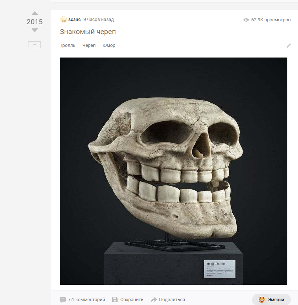Open the post title 'Знакомый череп'
This screenshot has width=298, height=305.
pyautogui.click(x=88, y=32)
